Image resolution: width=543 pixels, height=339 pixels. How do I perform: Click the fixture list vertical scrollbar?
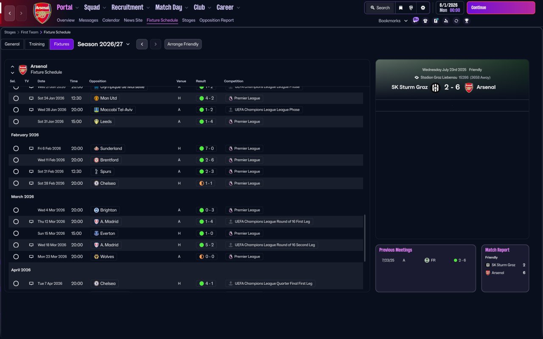[x=365, y=237]
